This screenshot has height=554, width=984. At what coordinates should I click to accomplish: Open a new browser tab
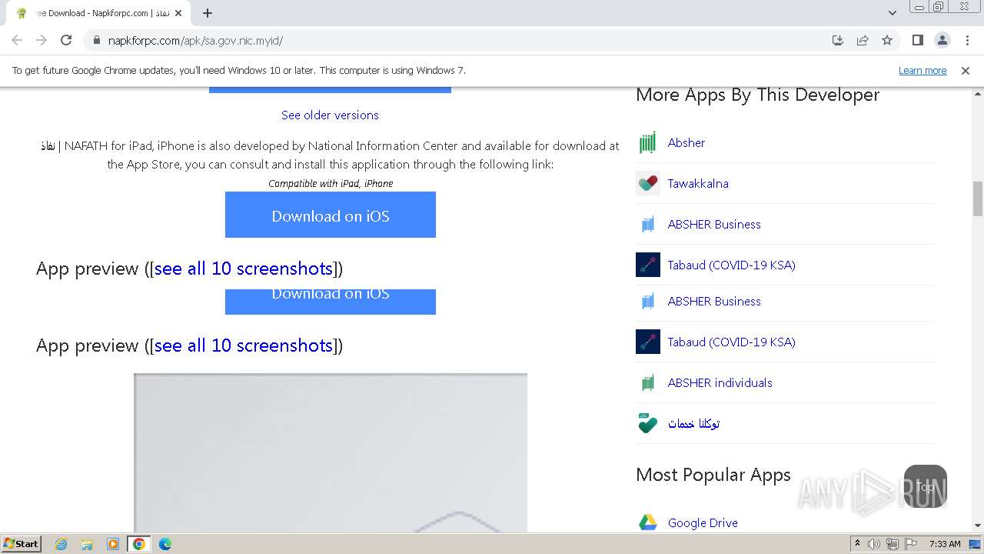(x=208, y=13)
